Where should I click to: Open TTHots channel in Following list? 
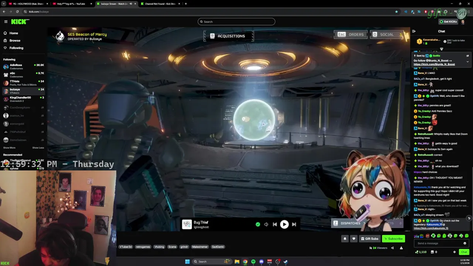(x=24, y=83)
